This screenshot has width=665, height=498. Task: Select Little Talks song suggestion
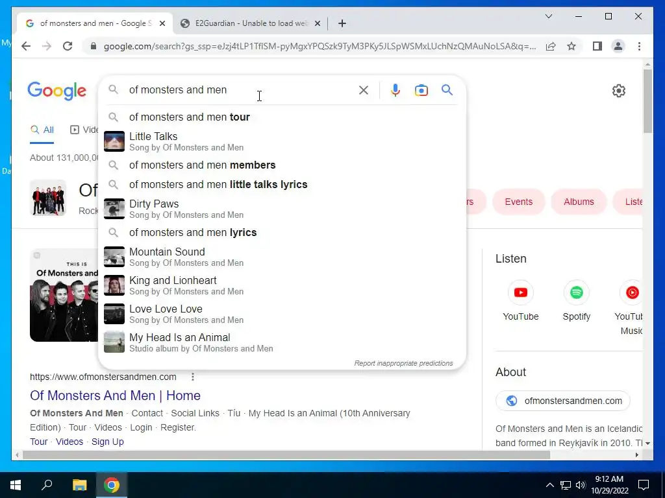click(x=282, y=141)
